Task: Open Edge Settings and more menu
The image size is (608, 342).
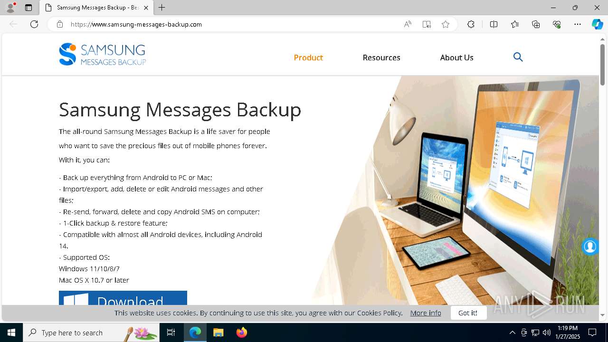Action: (578, 24)
